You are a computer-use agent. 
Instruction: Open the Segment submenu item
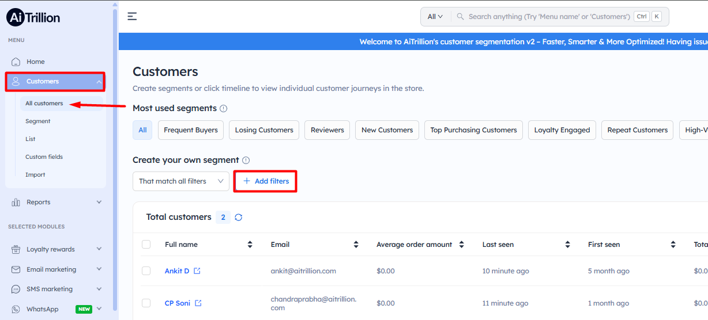[x=38, y=121]
